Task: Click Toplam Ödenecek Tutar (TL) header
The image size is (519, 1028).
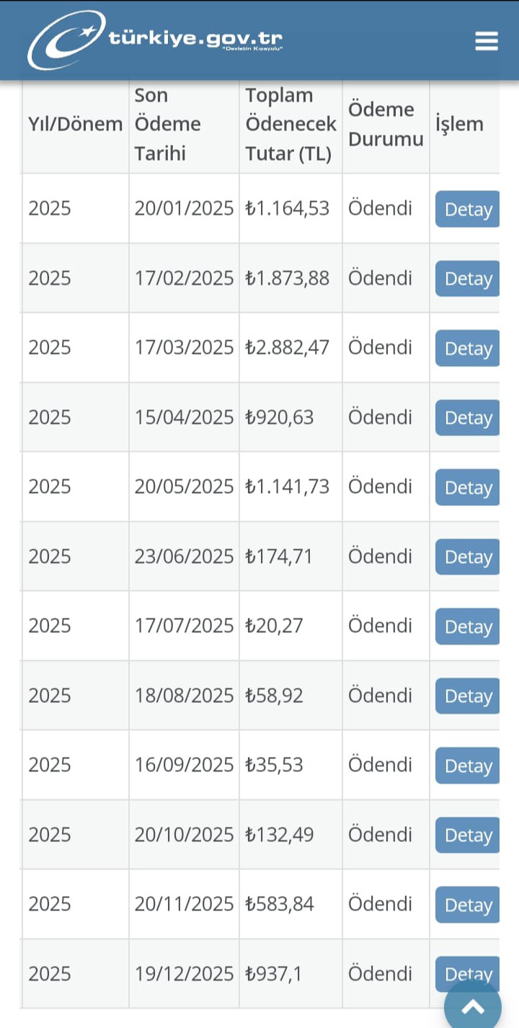Action: tap(290, 124)
